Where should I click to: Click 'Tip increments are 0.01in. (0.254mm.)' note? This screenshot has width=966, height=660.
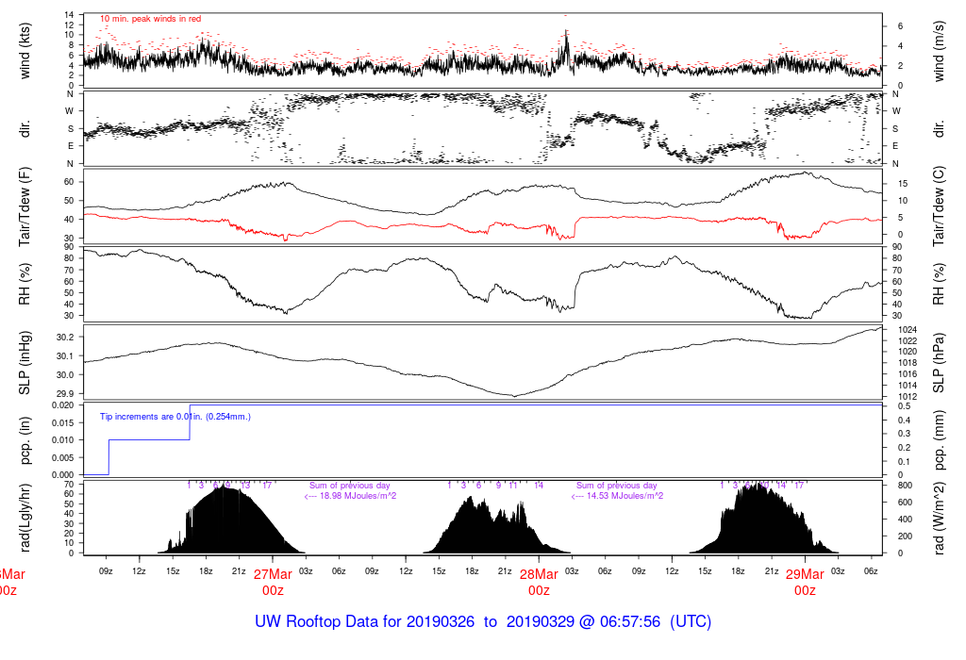point(175,417)
